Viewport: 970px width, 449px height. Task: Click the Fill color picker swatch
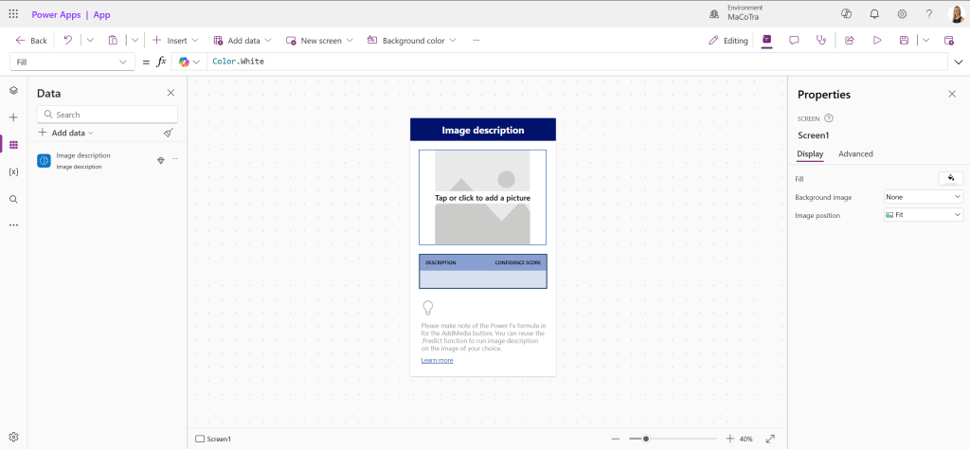[x=950, y=178]
